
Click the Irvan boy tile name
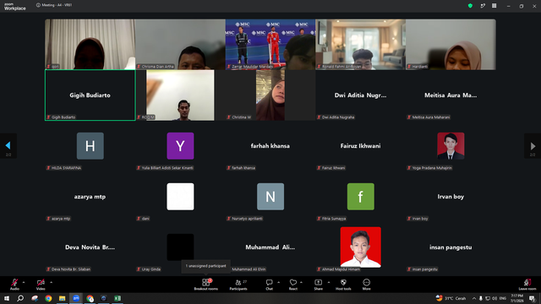(451, 197)
